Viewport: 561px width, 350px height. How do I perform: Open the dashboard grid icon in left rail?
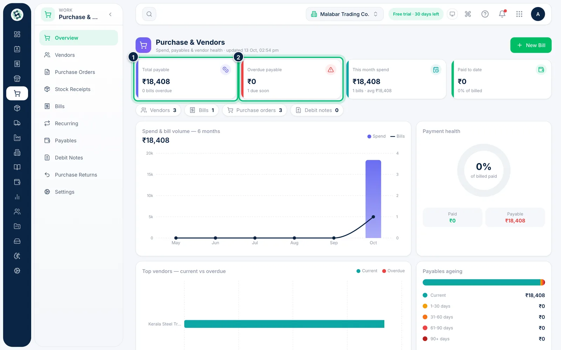[x=17, y=34]
